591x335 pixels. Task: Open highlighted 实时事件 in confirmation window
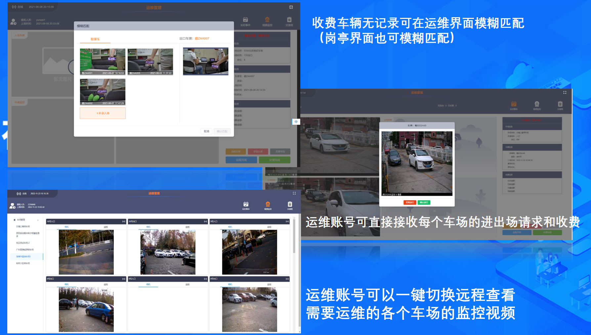click(x=514, y=106)
